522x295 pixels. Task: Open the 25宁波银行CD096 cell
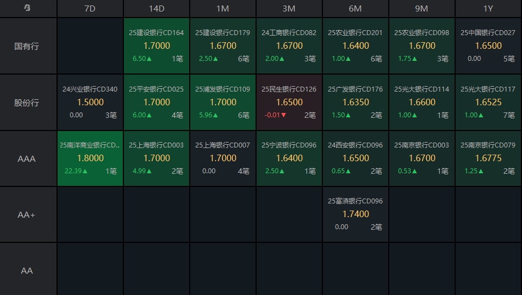point(289,158)
